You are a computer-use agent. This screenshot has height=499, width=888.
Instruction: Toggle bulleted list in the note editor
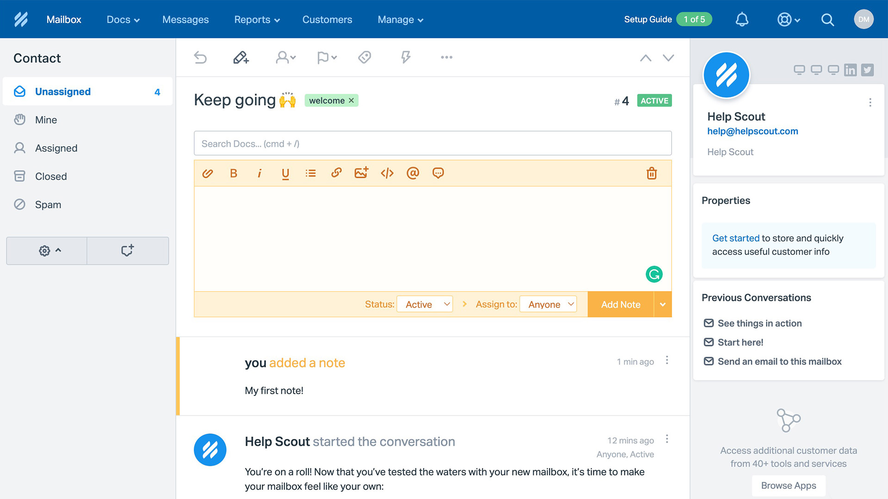click(311, 173)
